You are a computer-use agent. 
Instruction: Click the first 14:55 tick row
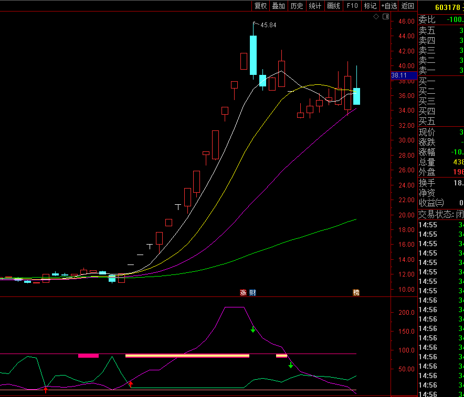pyautogui.click(x=440, y=225)
